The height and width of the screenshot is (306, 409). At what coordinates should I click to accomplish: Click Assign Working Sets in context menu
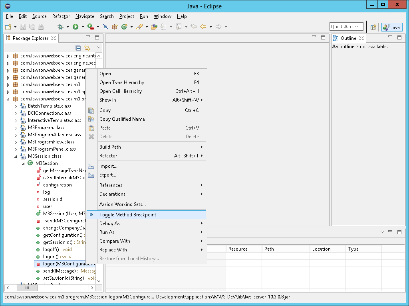pyautogui.click(x=122, y=204)
